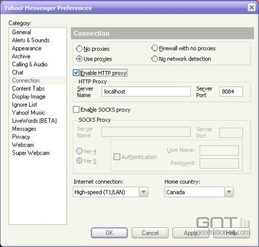
Task: Open the Internet connection dropdown
Action: (110, 192)
